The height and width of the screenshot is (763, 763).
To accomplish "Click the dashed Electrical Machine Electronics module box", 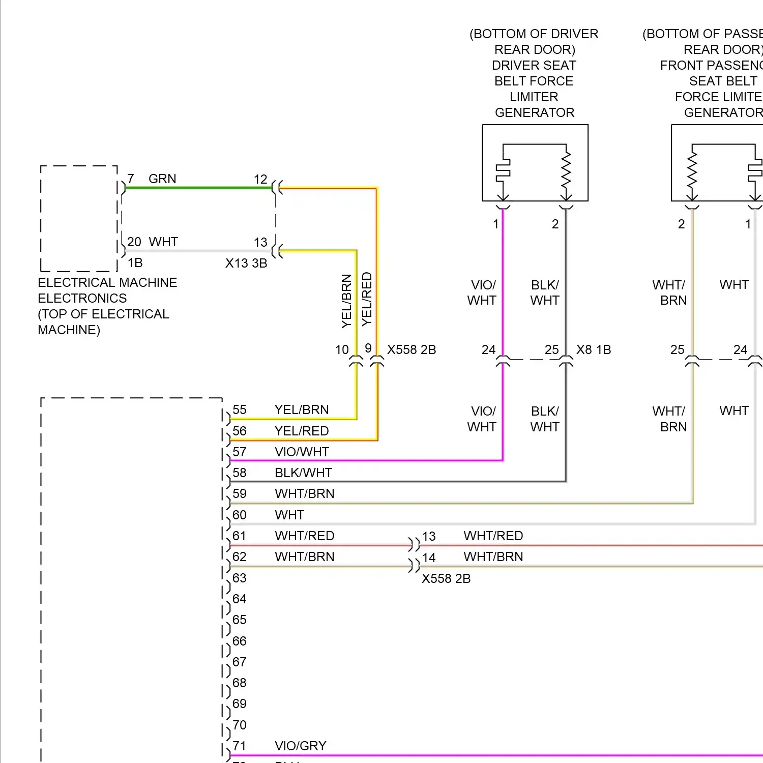I will click(79, 219).
